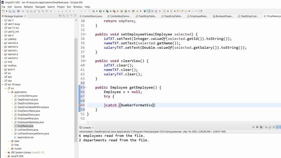
Task: Open the External Tools dropdown arrow
Action: [117, 11]
